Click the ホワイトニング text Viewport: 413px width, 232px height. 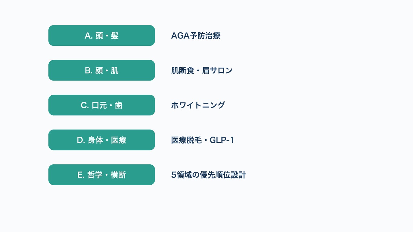[x=198, y=105]
